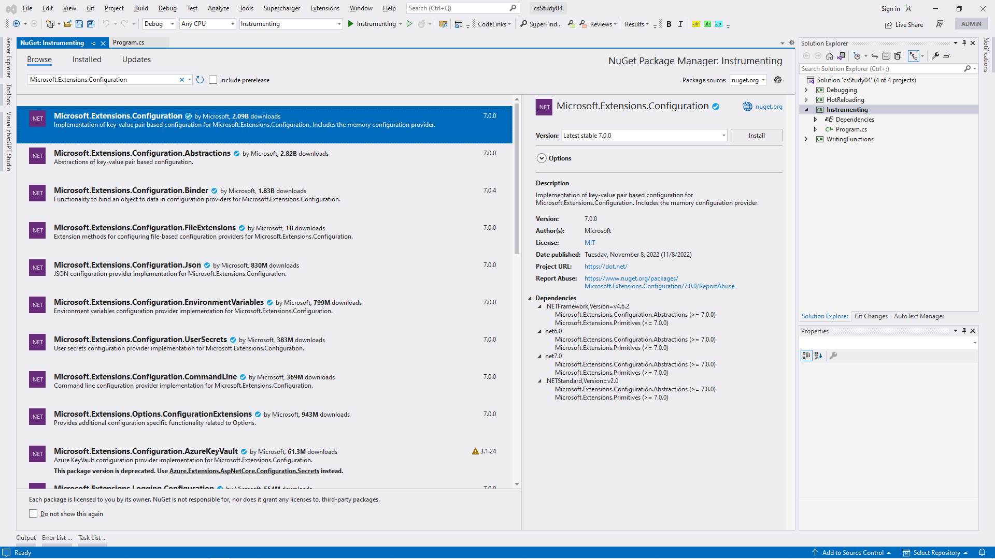Image resolution: width=995 pixels, height=559 pixels.
Task: Click the Install button
Action: (756, 136)
